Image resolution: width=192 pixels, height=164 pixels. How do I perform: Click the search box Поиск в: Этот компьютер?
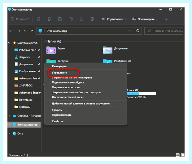tap(164, 31)
